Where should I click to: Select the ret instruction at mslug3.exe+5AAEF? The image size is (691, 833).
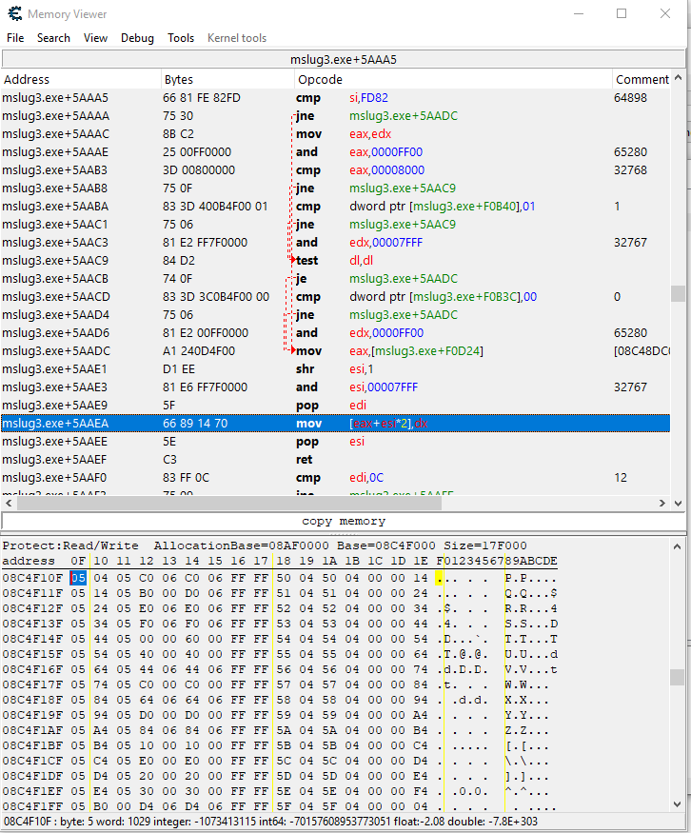(x=306, y=459)
